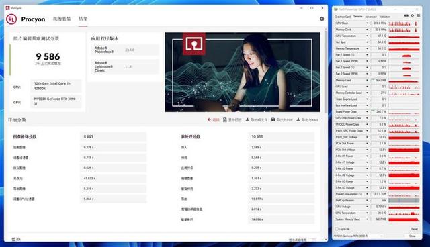
Task: Click the red back arrow in results toolbar
Action: click(209, 120)
